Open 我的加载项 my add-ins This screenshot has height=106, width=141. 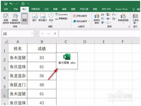pos(81,21)
